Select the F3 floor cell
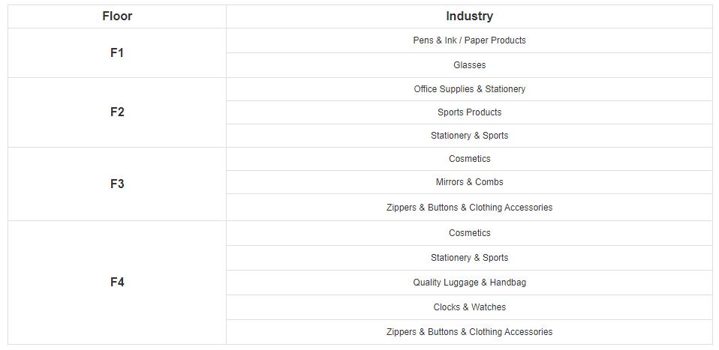 pyautogui.click(x=117, y=184)
